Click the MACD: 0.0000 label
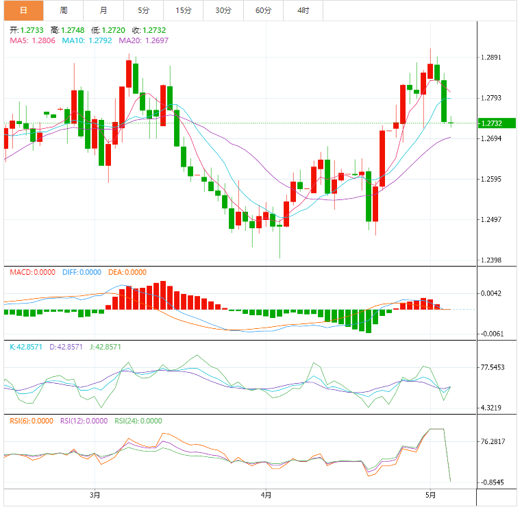This screenshot has height=516, width=522. pos(32,273)
